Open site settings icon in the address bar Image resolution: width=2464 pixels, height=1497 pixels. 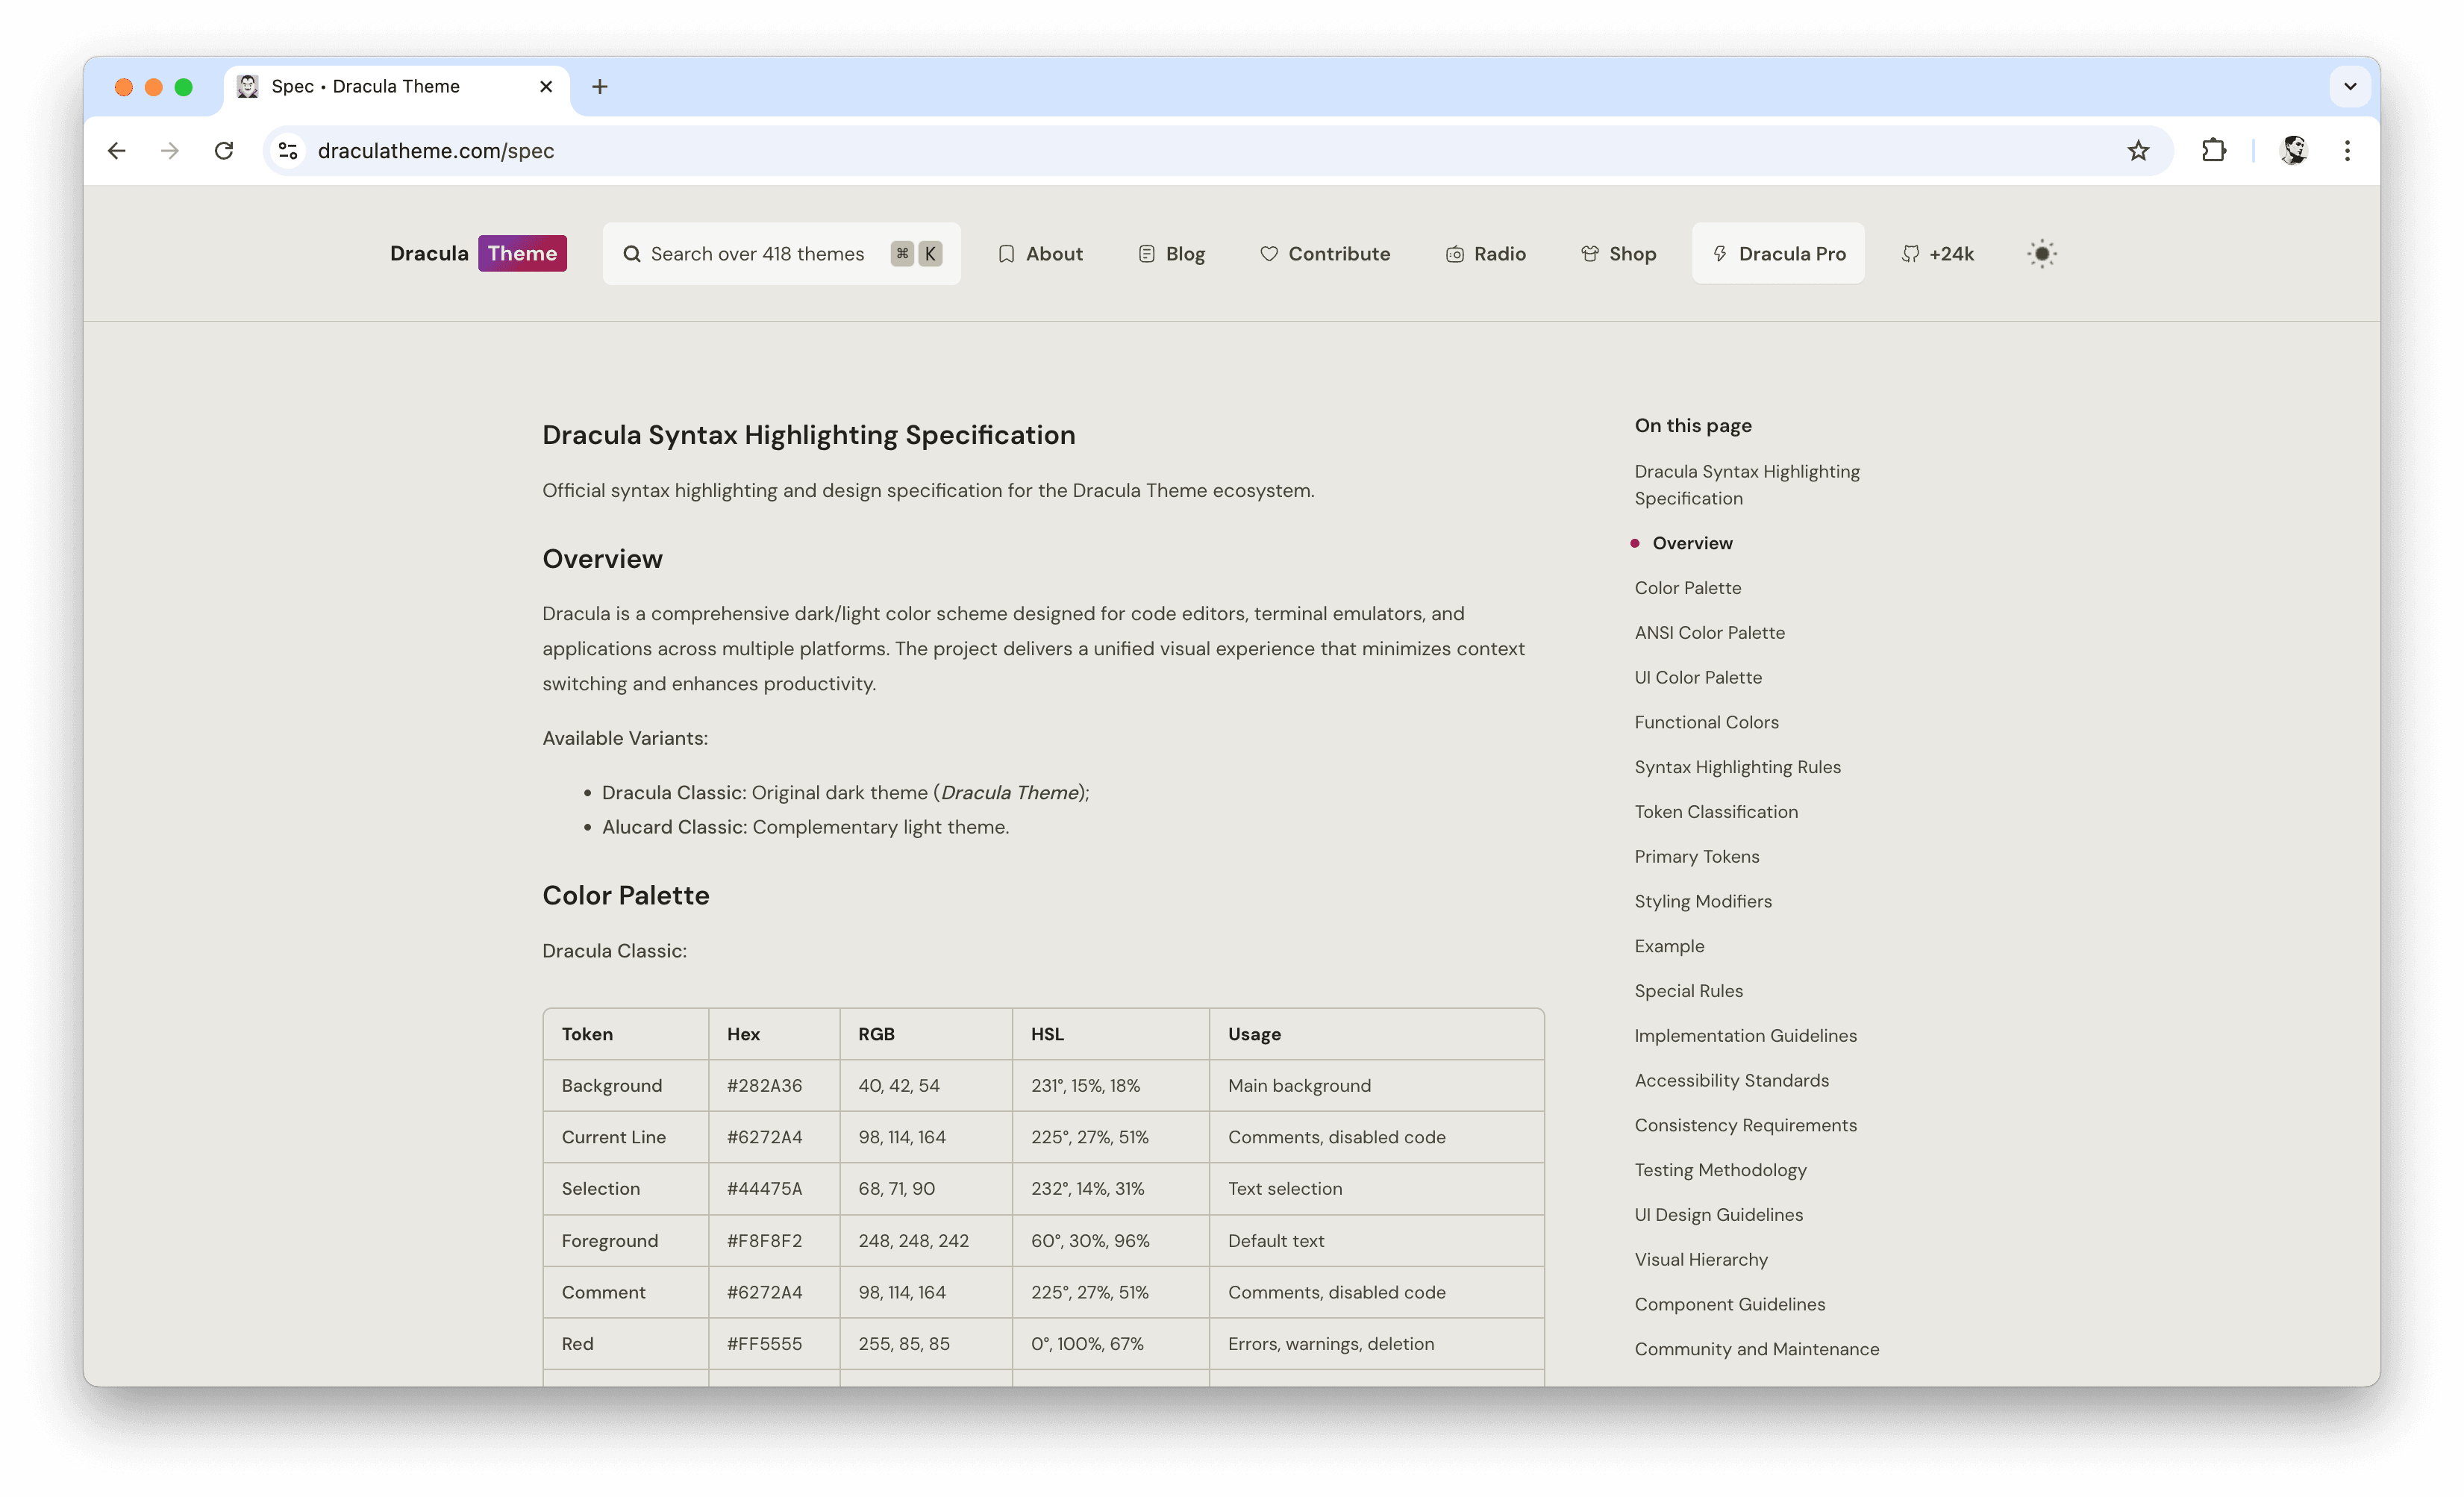tap(288, 150)
